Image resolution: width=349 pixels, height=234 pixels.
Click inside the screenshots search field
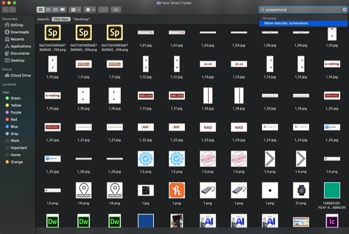tap(303, 9)
